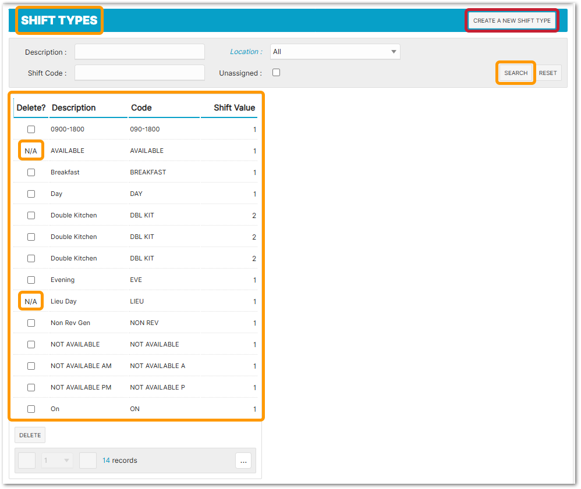The height and width of the screenshot is (489, 581).
Task: Mark the On shift for deletion
Action: point(31,409)
